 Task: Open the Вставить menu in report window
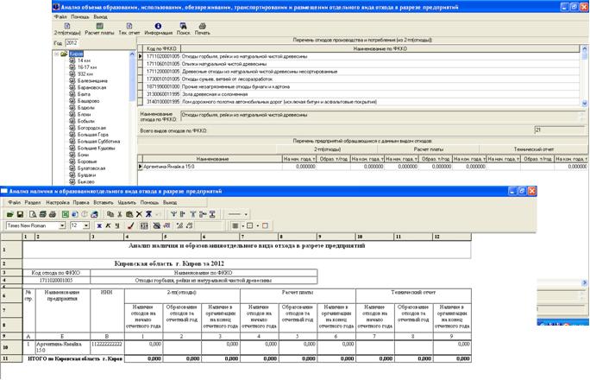click(103, 201)
